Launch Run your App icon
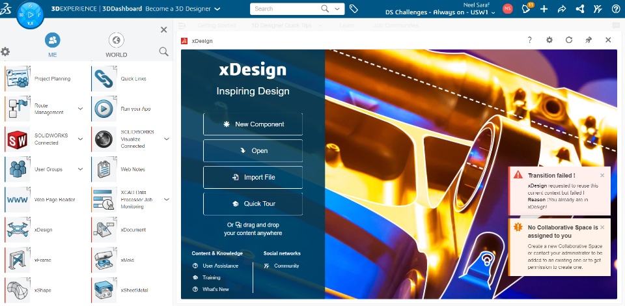Screen dimensions: 625x306 pos(104,109)
